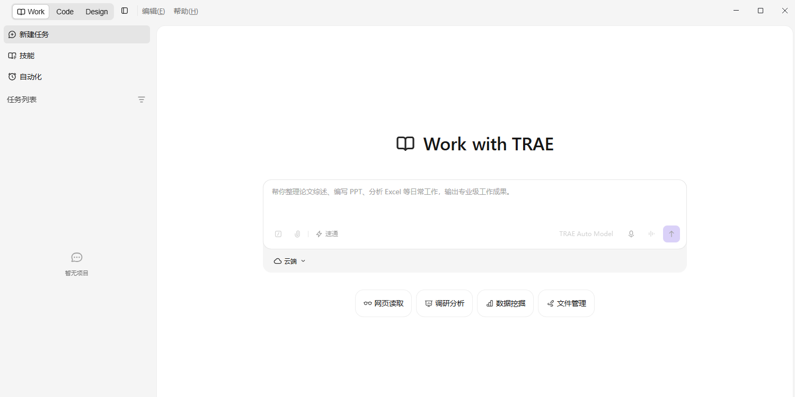Click the audio waveform icon

pos(651,234)
